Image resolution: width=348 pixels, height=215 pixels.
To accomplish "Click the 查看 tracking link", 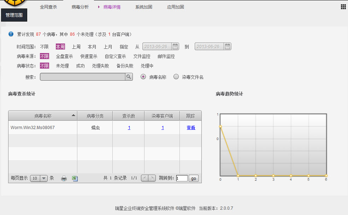I will 191,128.
